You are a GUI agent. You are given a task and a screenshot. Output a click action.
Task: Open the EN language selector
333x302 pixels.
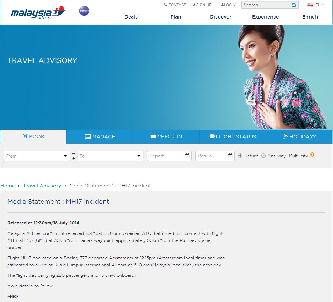point(319,5)
